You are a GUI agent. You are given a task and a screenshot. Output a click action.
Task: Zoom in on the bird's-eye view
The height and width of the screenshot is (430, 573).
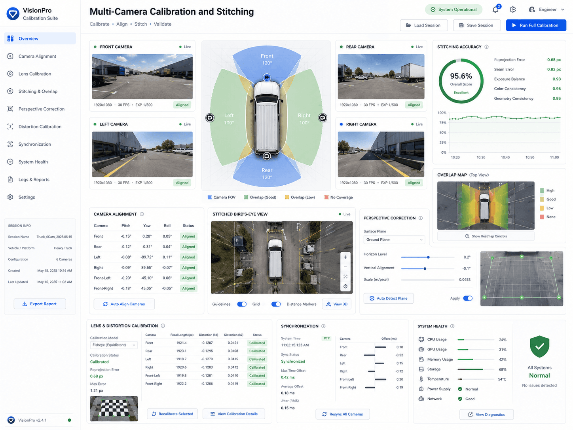(x=345, y=257)
